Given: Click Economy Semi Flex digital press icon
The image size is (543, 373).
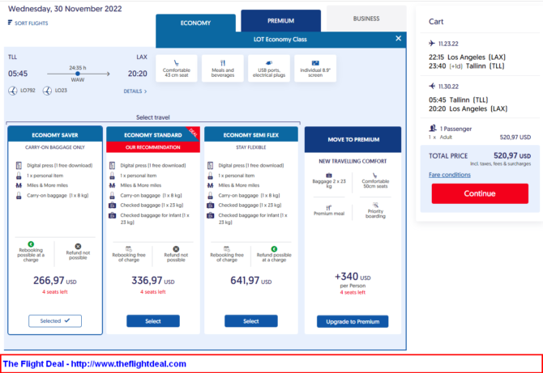Looking at the screenshot, I should (x=210, y=165).
